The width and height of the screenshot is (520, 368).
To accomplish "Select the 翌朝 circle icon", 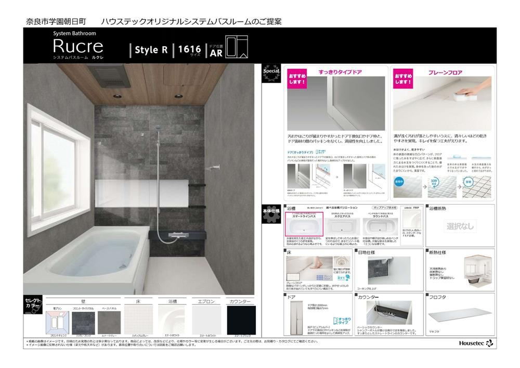I will tap(469, 182).
